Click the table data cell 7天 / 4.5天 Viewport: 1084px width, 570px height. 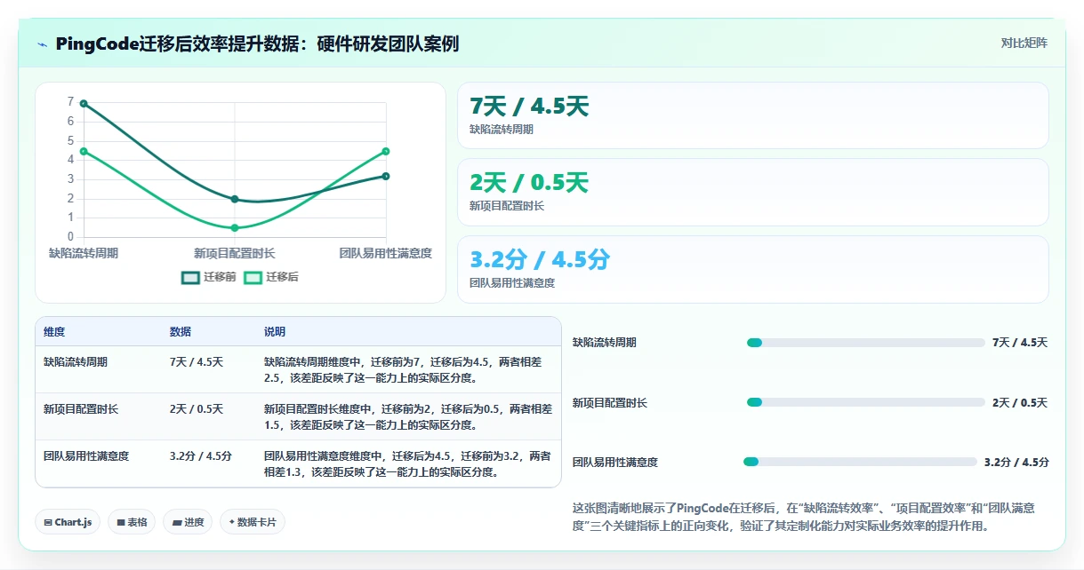click(x=197, y=361)
